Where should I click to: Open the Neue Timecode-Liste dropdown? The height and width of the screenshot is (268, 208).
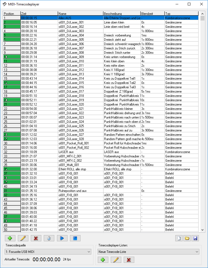click(149, 252)
